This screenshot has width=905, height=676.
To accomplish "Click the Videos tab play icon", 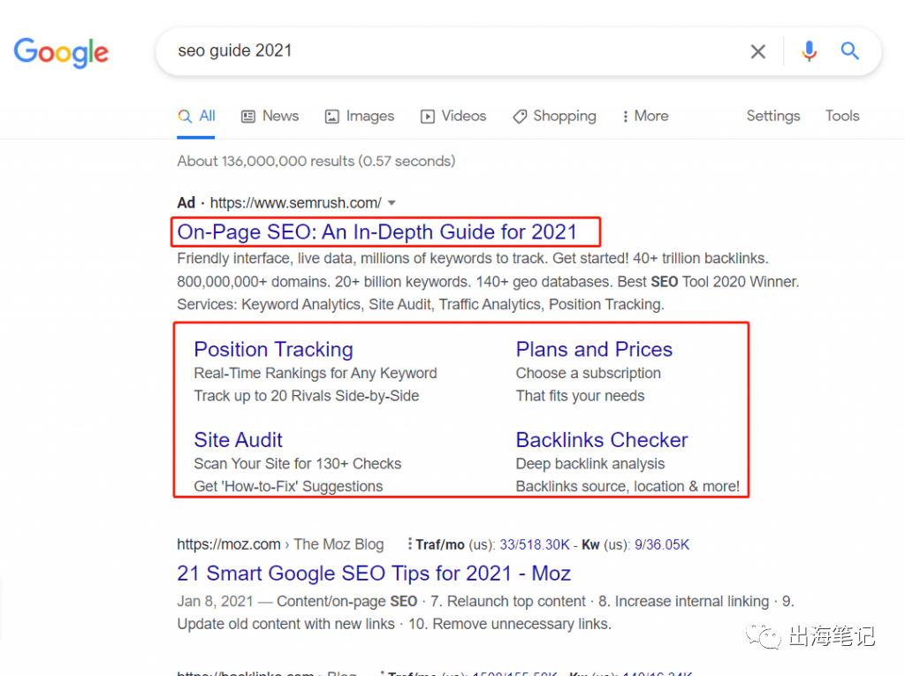I will [428, 117].
